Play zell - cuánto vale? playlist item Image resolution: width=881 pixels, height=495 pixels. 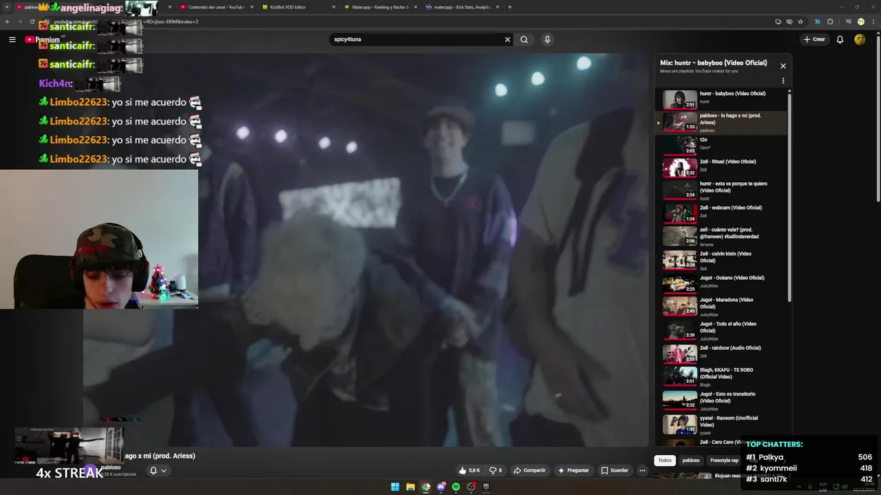pyautogui.click(x=721, y=236)
